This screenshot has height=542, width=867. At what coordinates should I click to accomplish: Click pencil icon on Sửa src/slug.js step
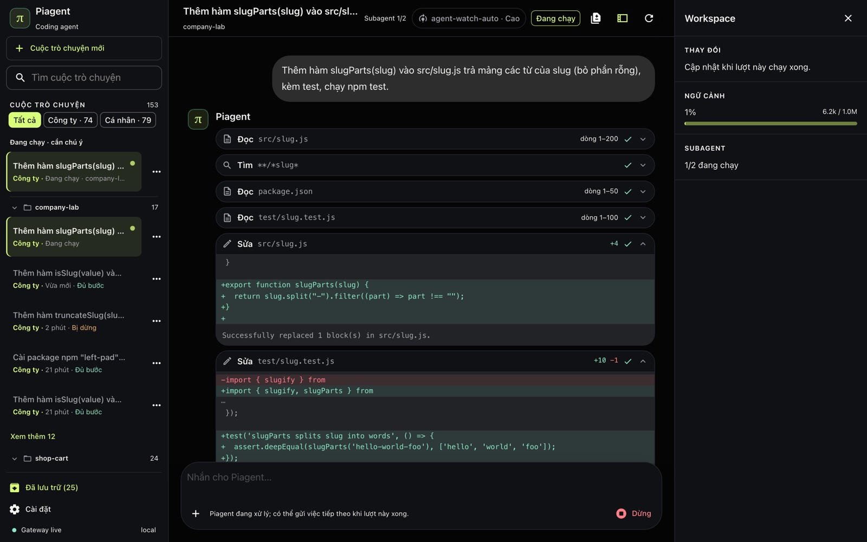pyautogui.click(x=227, y=244)
